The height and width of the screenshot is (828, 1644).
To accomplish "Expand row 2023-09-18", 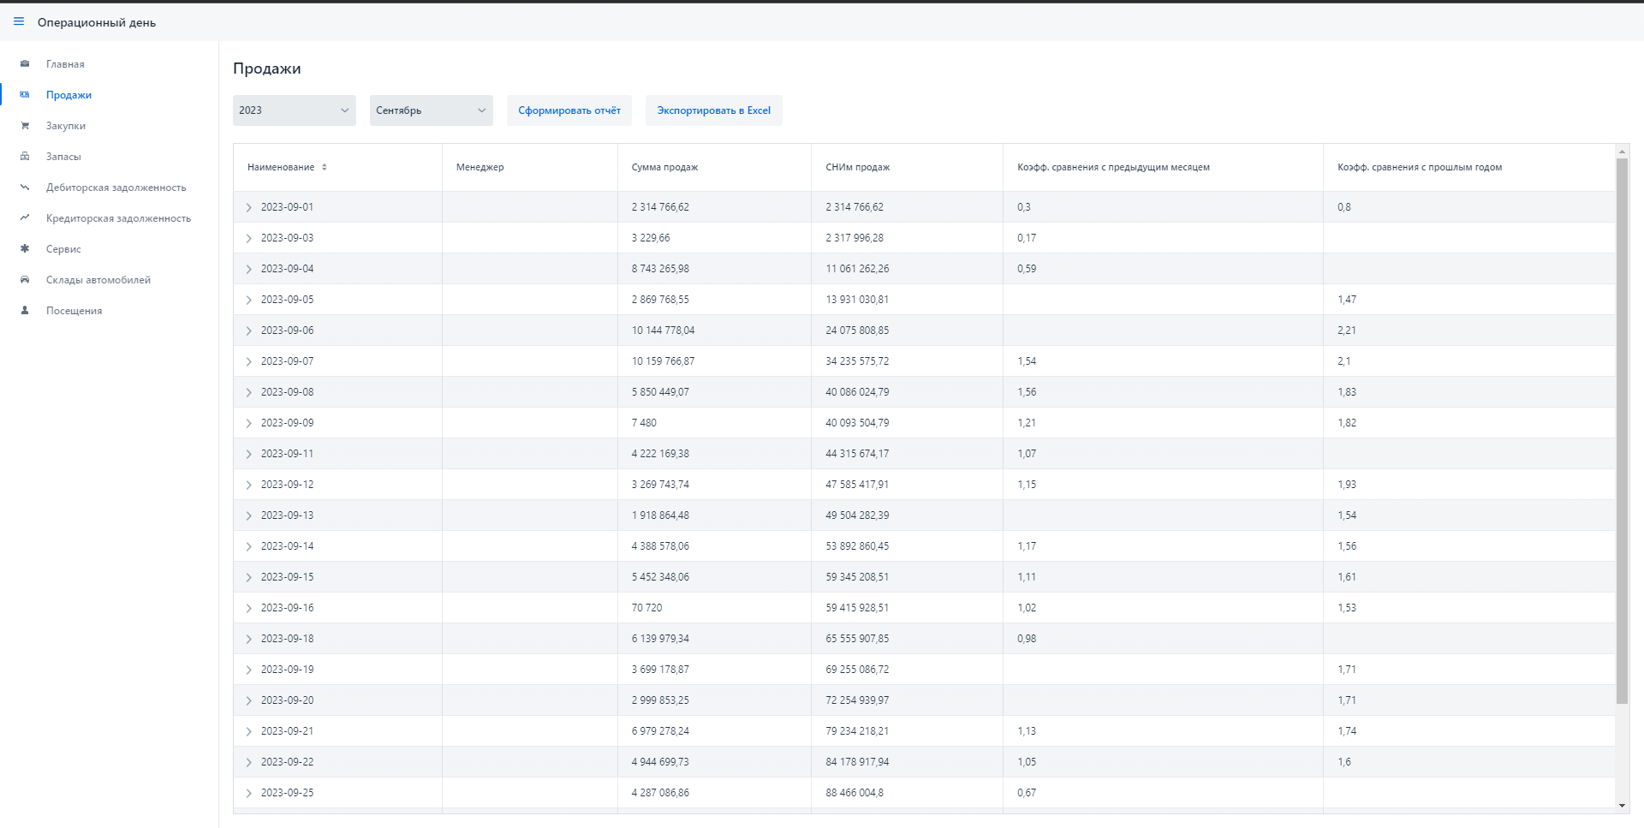I will (x=249, y=639).
